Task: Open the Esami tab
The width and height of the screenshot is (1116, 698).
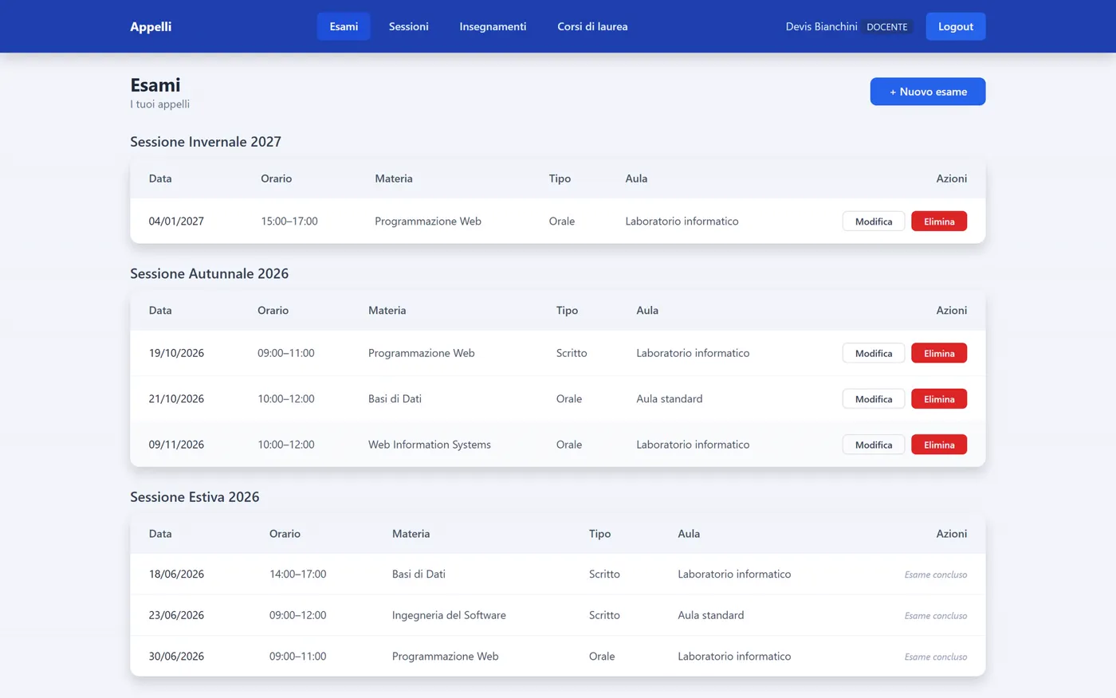Action: point(344,26)
